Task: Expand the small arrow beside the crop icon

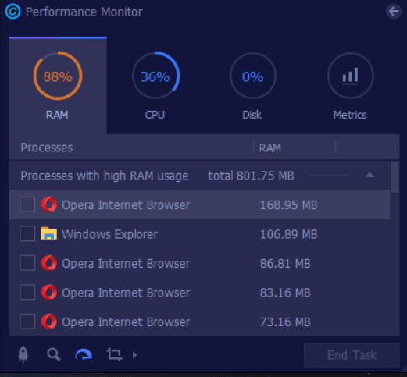Action: [134, 355]
